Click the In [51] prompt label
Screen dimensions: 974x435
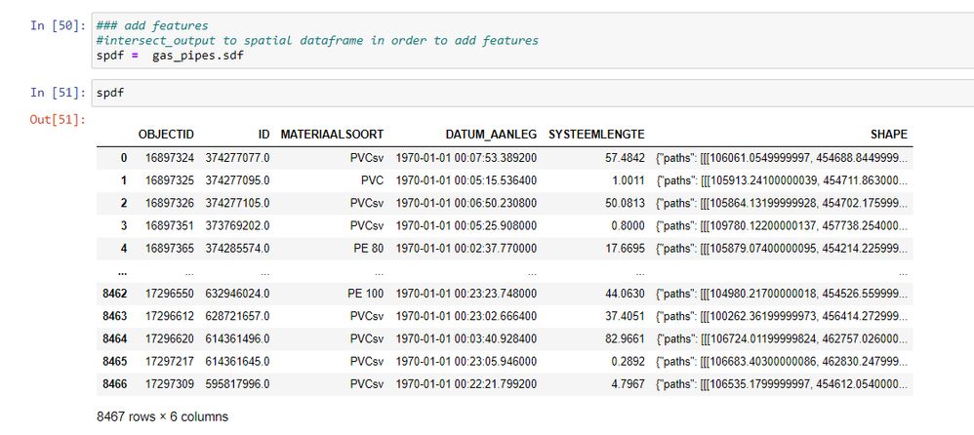point(58,93)
